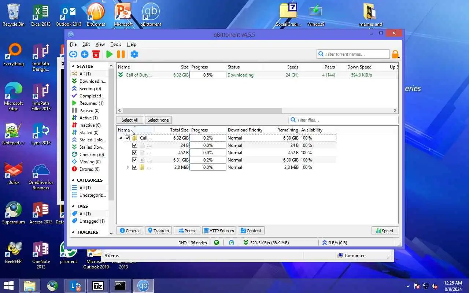Click the root folder 0.2% progress bar

(208, 138)
